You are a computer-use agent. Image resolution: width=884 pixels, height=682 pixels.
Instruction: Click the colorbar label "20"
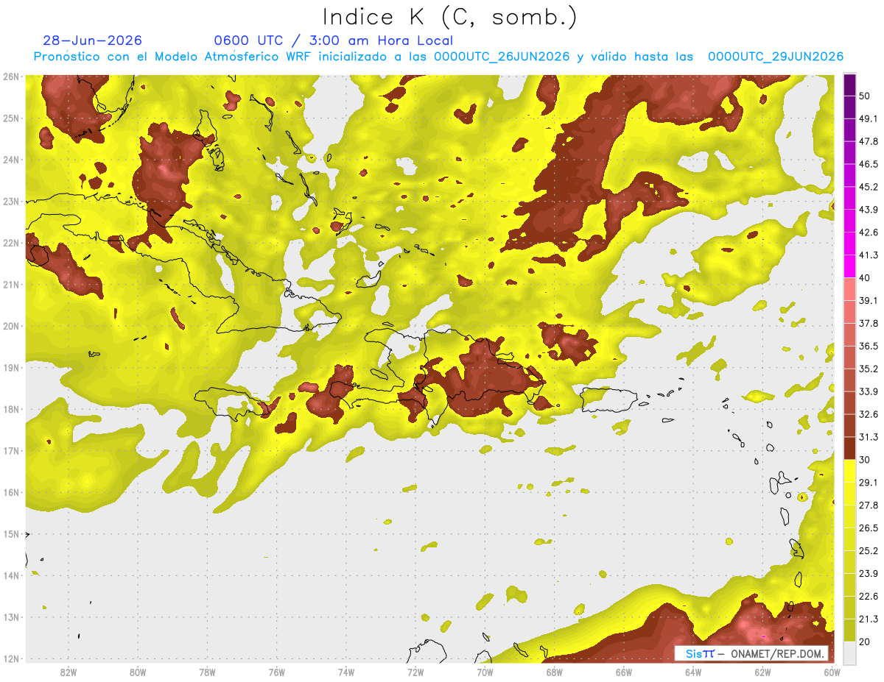[864, 641]
